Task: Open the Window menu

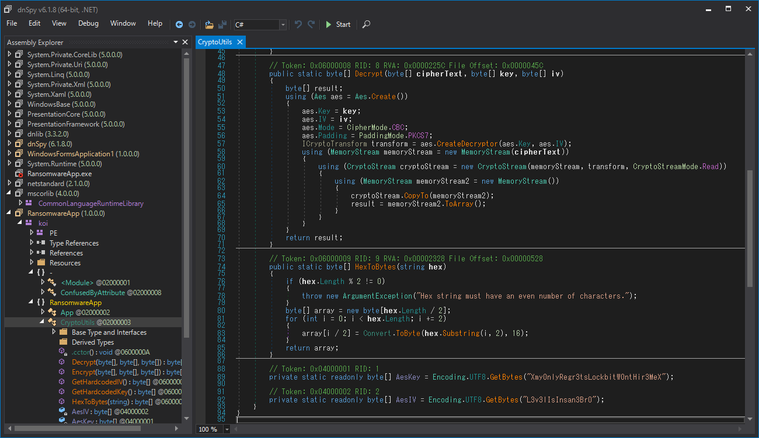Action: pyautogui.click(x=123, y=23)
